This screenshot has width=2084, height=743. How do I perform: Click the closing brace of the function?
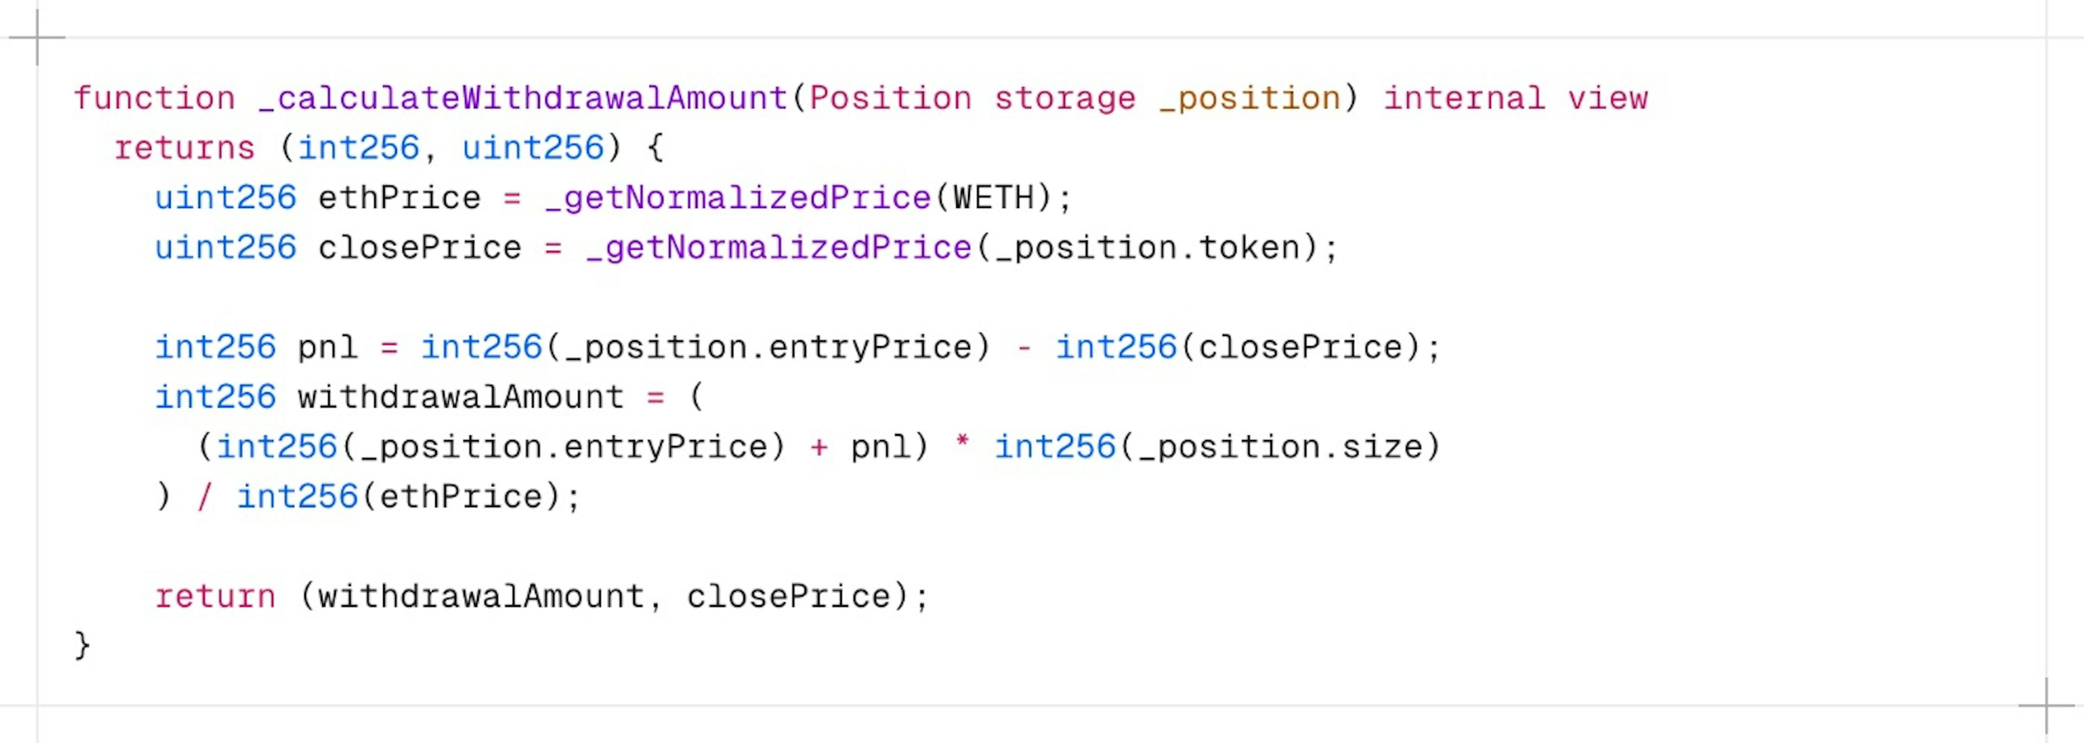(82, 646)
